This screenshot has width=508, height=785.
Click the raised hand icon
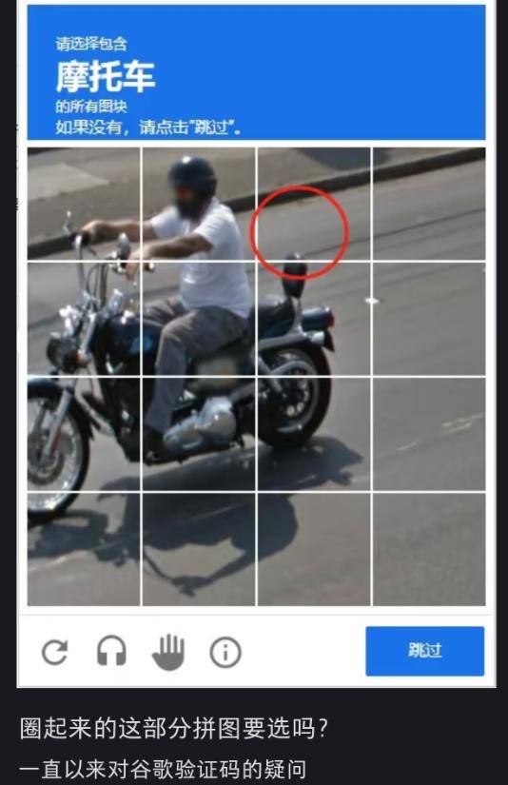pos(168,653)
